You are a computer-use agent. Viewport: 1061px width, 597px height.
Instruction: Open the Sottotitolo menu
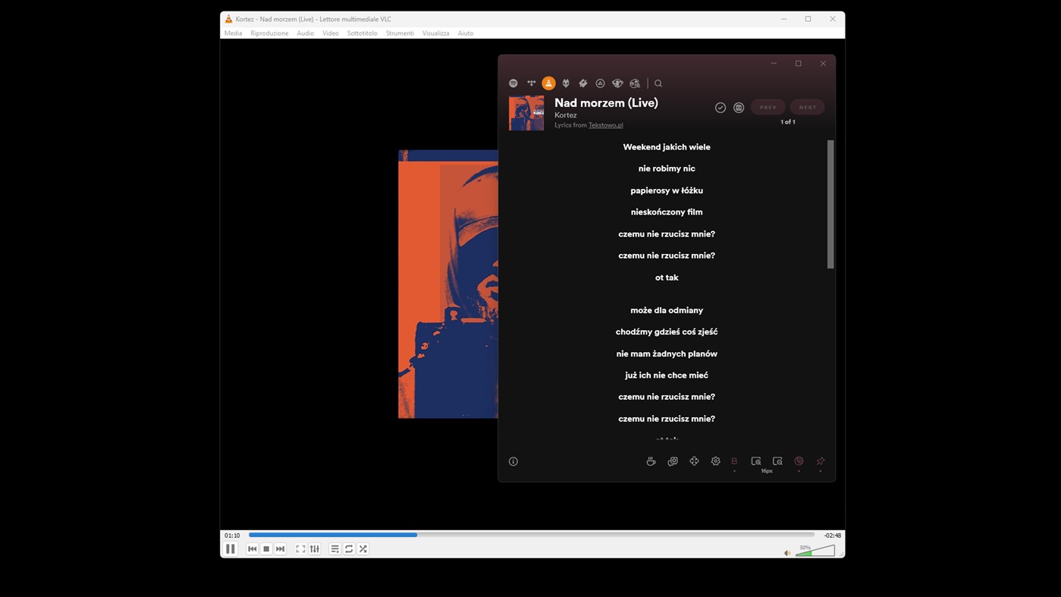click(362, 33)
